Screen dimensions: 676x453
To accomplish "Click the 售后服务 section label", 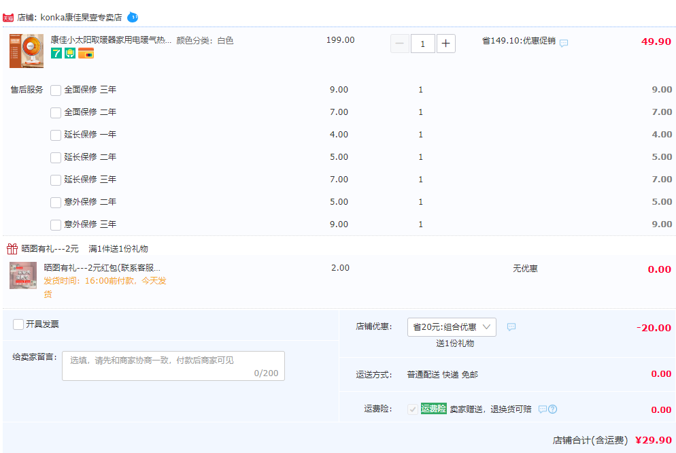I will click(27, 90).
